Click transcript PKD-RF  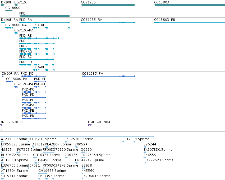[36, 49]
